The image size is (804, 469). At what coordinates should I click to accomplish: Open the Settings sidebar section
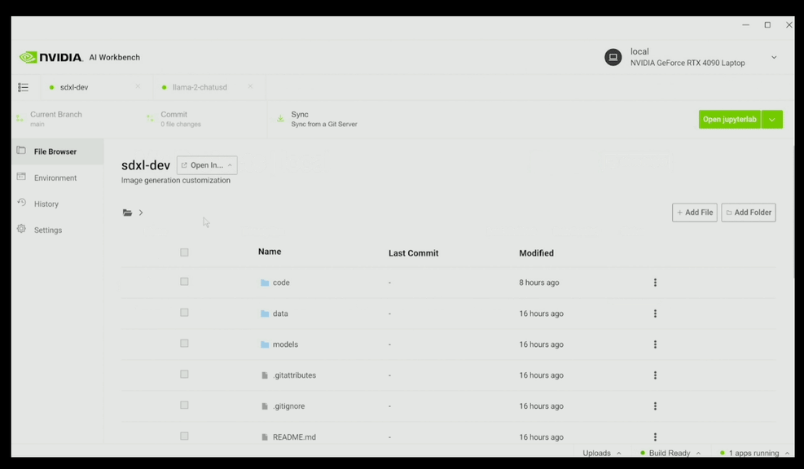pyautogui.click(x=57, y=230)
